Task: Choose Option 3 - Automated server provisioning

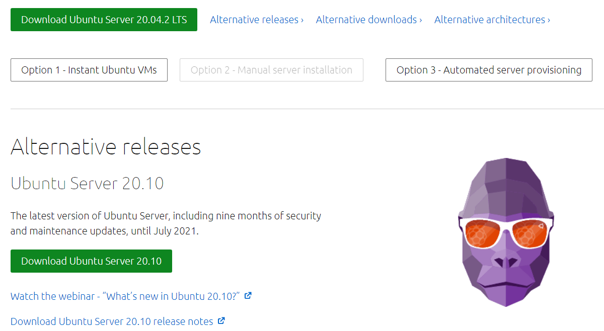Action: tap(489, 70)
